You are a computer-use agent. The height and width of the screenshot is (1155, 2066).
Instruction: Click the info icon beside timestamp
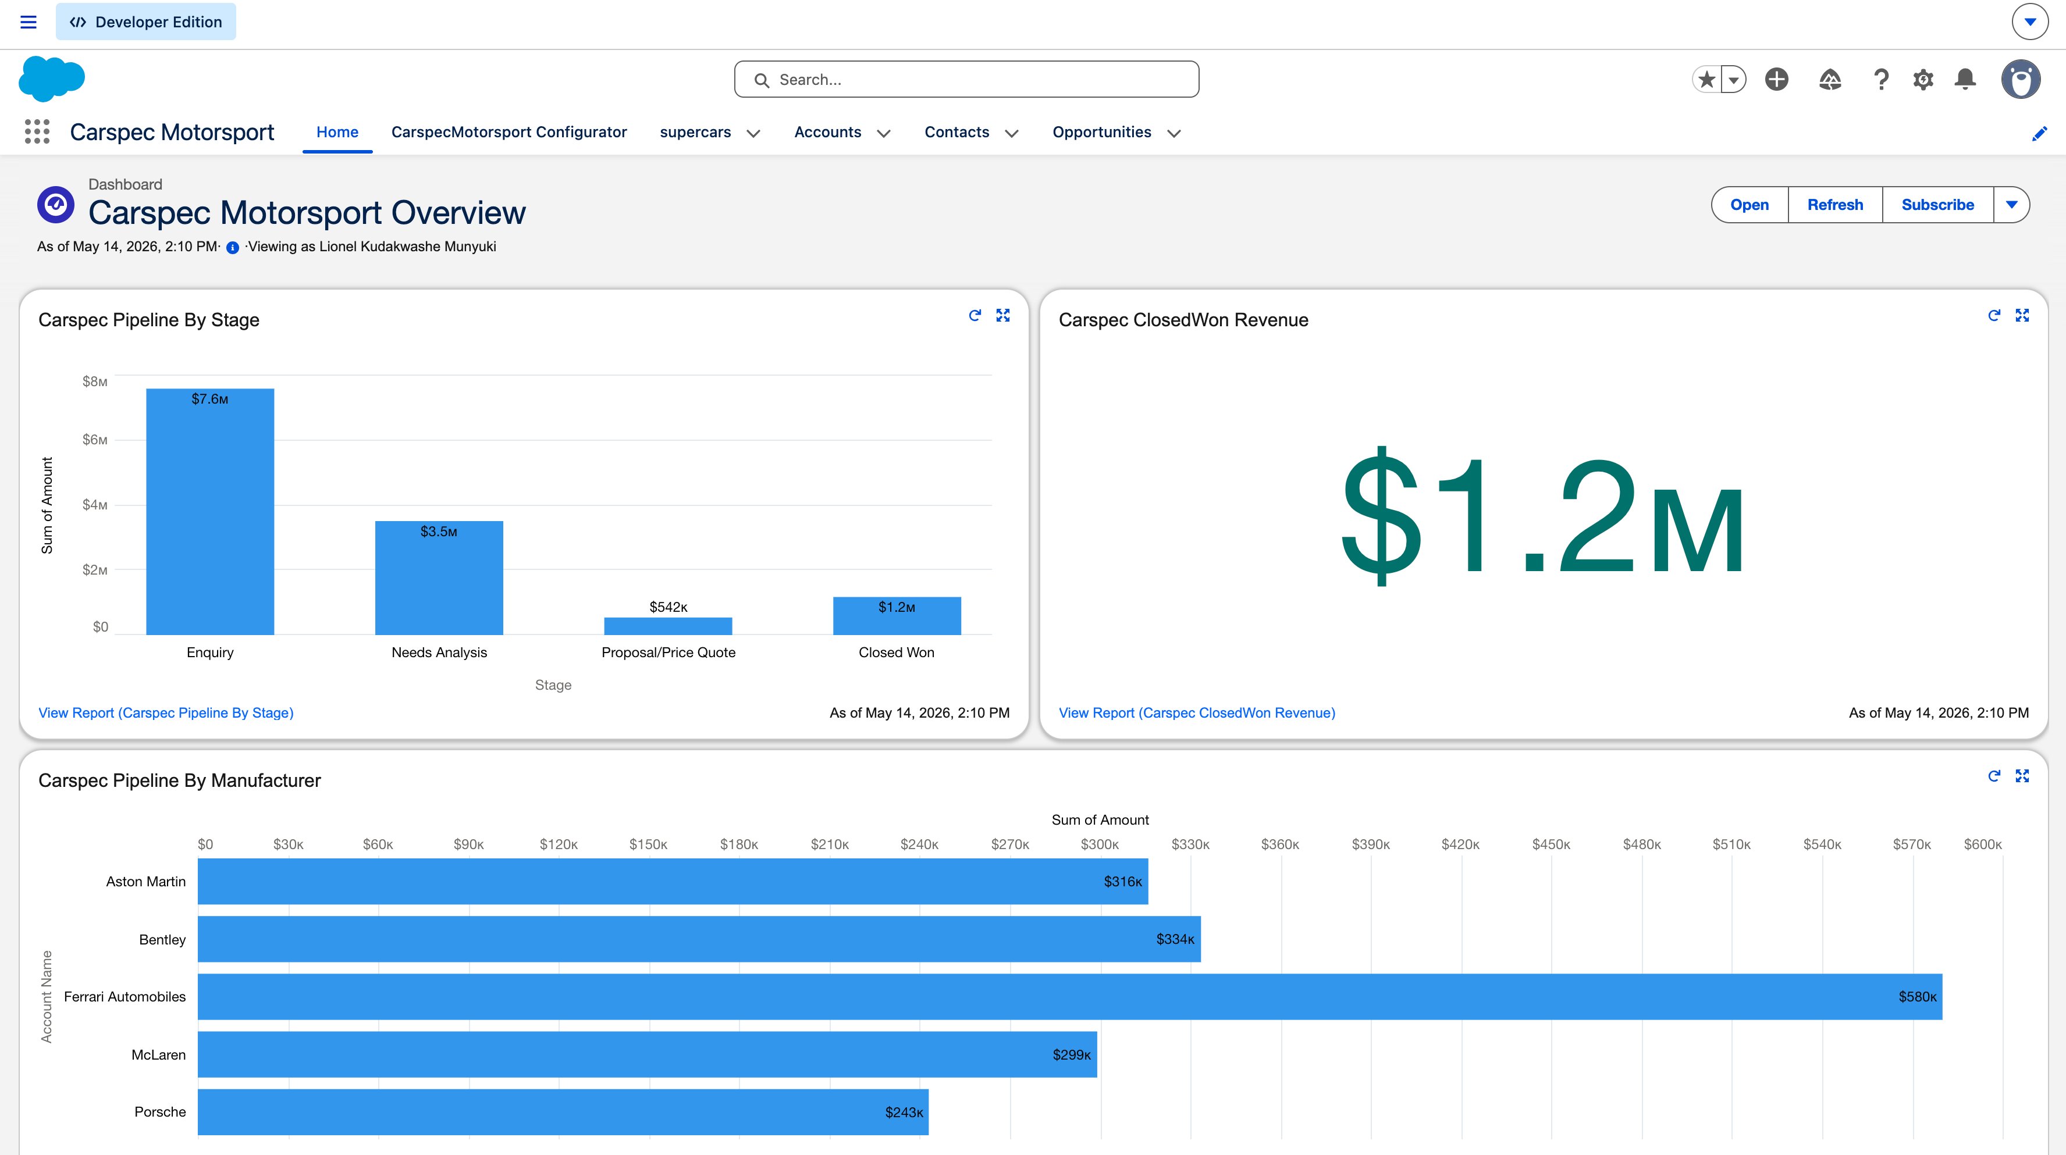233,248
